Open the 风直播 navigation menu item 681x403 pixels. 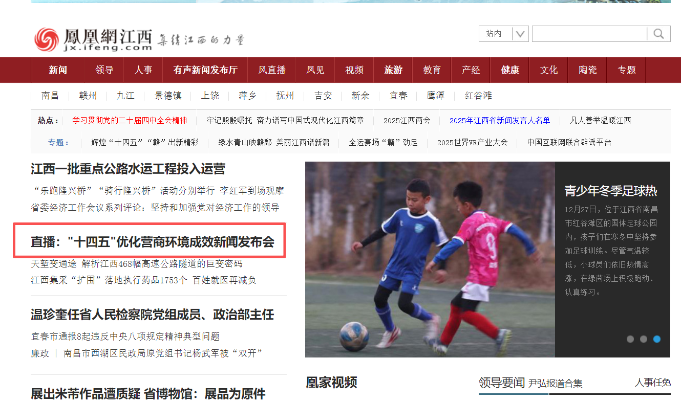pos(272,70)
